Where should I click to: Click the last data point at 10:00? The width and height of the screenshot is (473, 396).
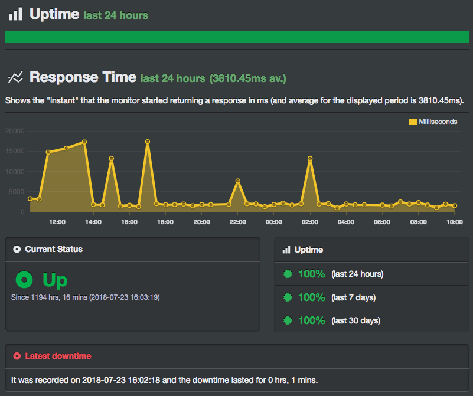455,206
